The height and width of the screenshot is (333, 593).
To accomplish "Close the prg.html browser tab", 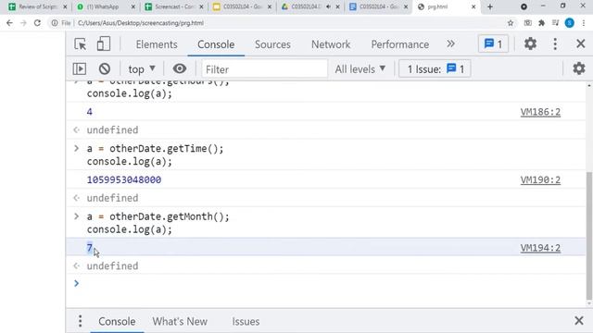I will [x=473, y=6].
